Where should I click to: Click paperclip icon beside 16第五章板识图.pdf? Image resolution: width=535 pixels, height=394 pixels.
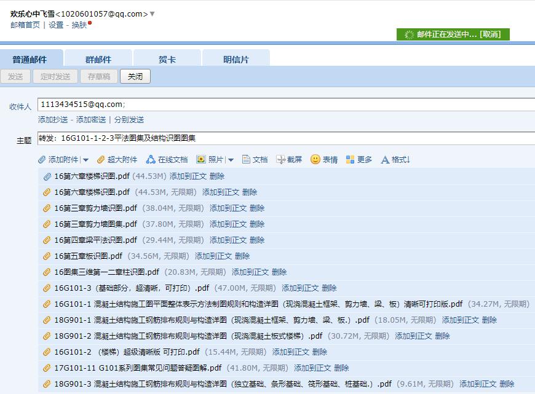[47, 256]
